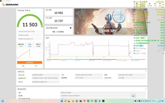This screenshot has height=103, width=165.
Task: Toggle the orange legend item under chart
Action: pyautogui.click(x=53, y=60)
